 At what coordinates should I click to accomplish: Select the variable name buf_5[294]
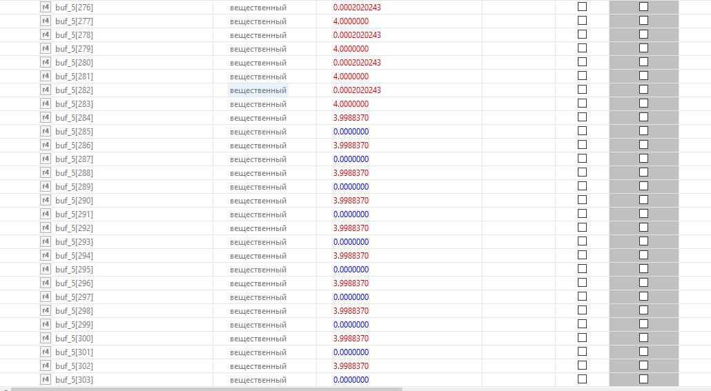click(74, 256)
